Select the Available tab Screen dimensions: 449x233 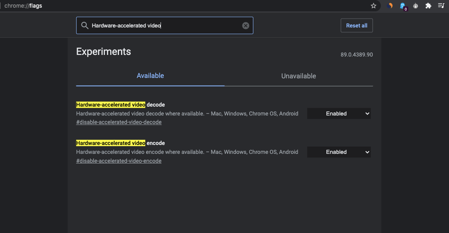click(x=150, y=76)
